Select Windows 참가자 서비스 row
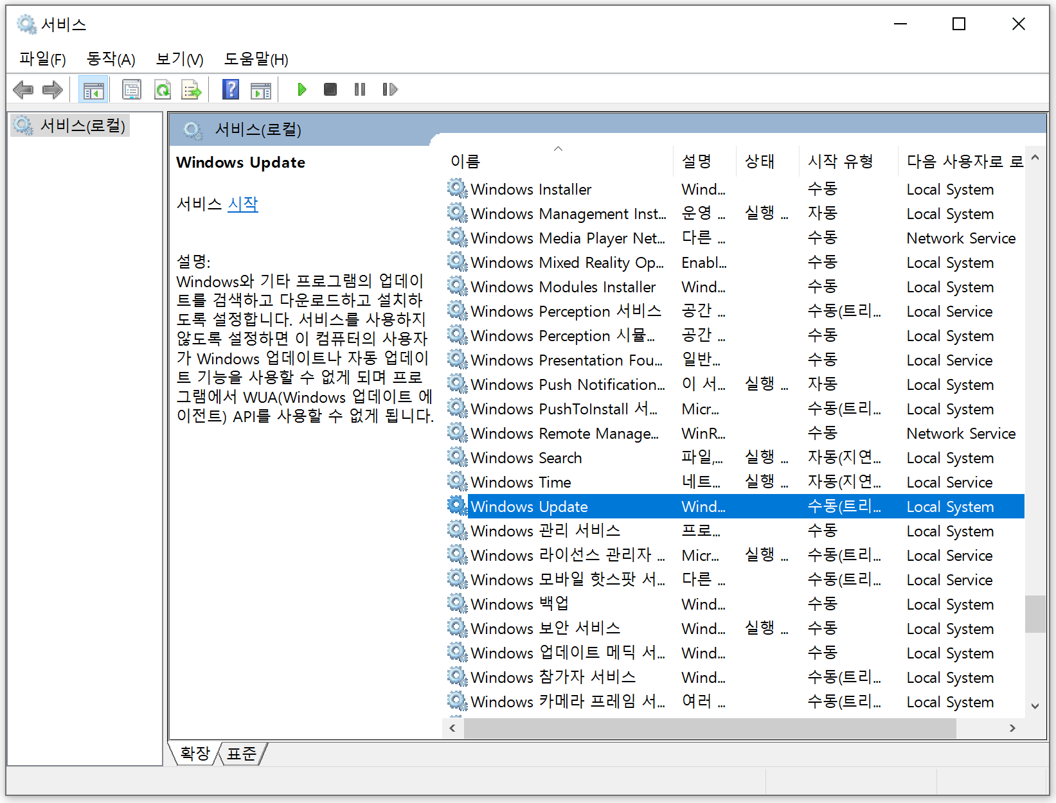The image size is (1056, 803). pyautogui.click(x=735, y=677)
